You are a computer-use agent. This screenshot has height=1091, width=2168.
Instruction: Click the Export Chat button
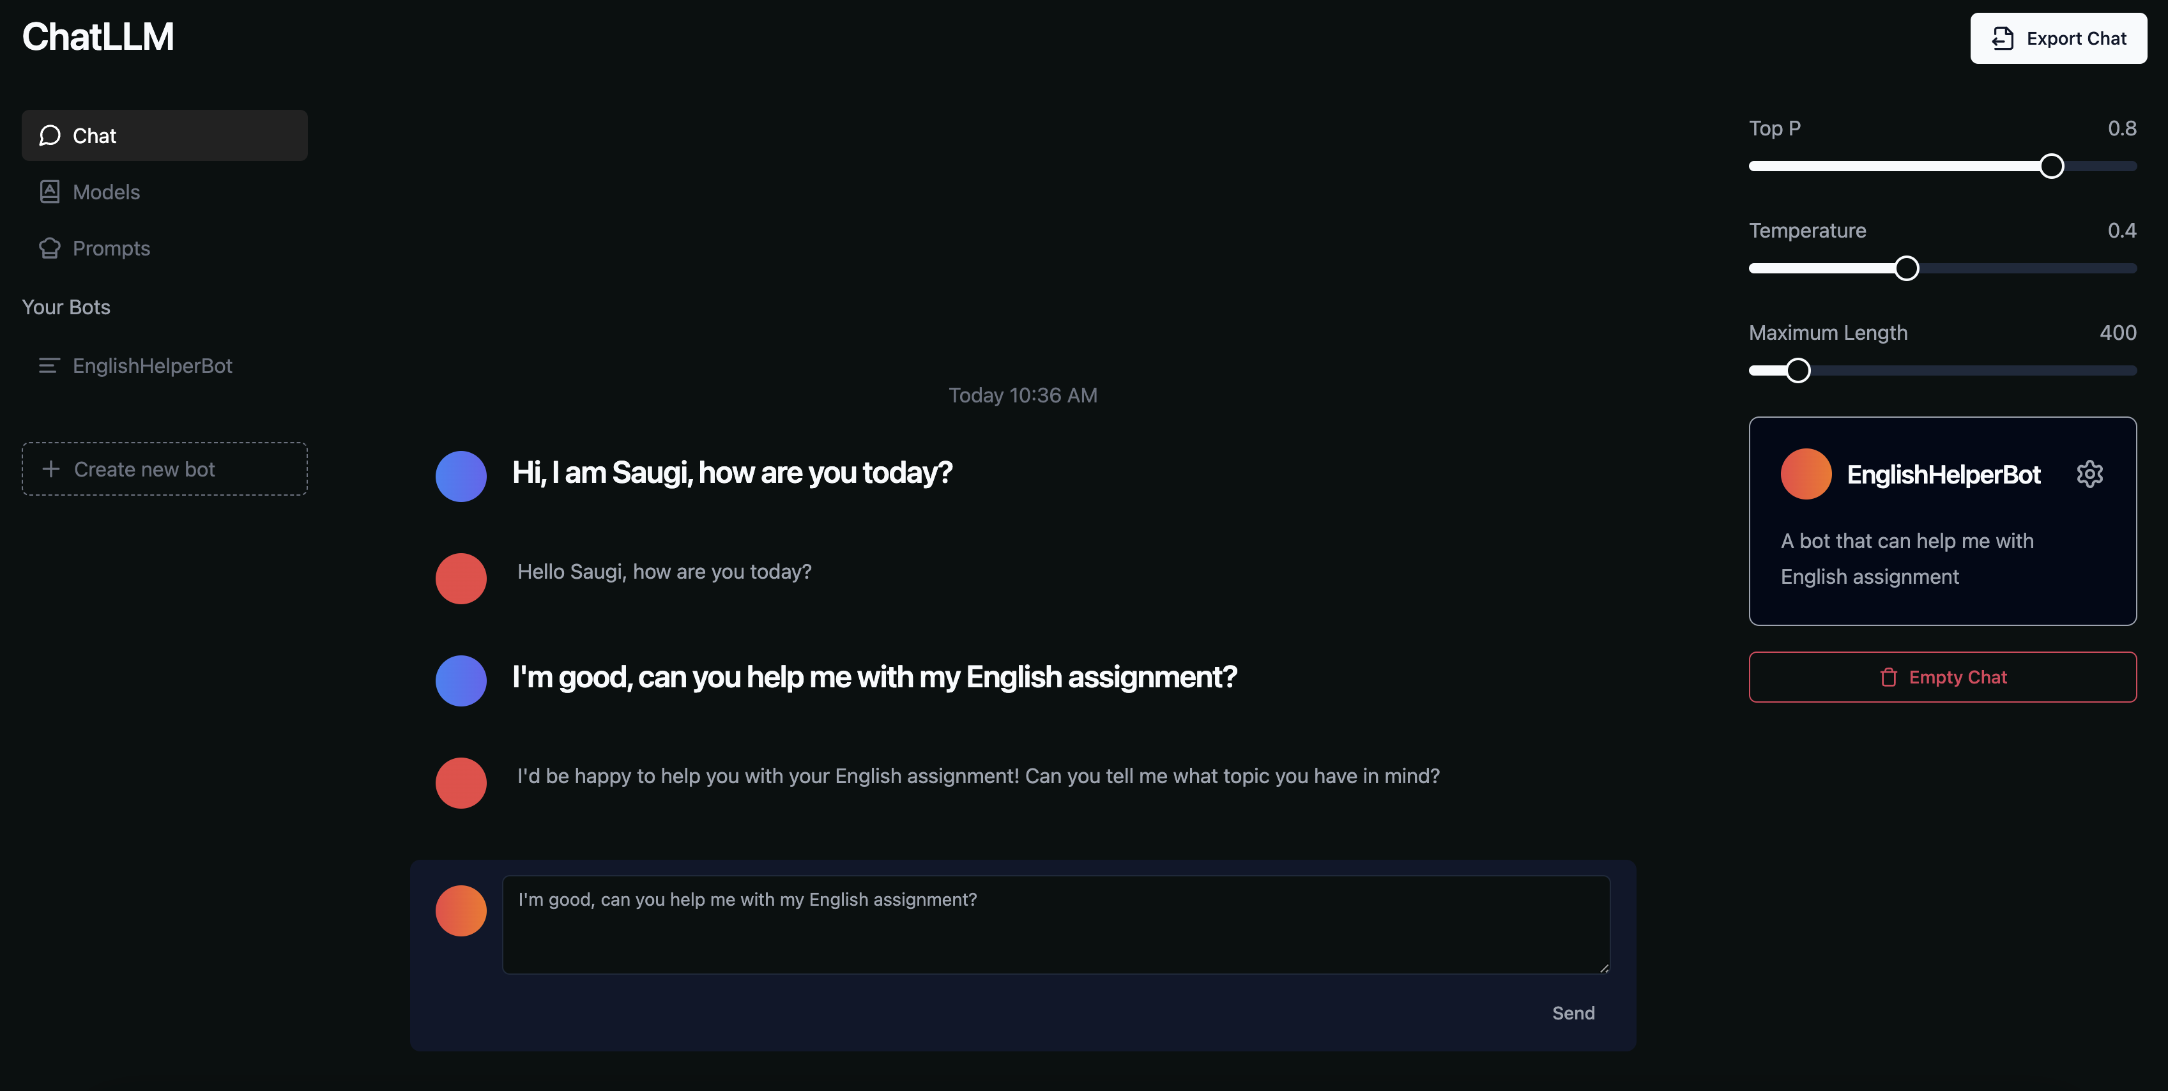coord(2057,39)
